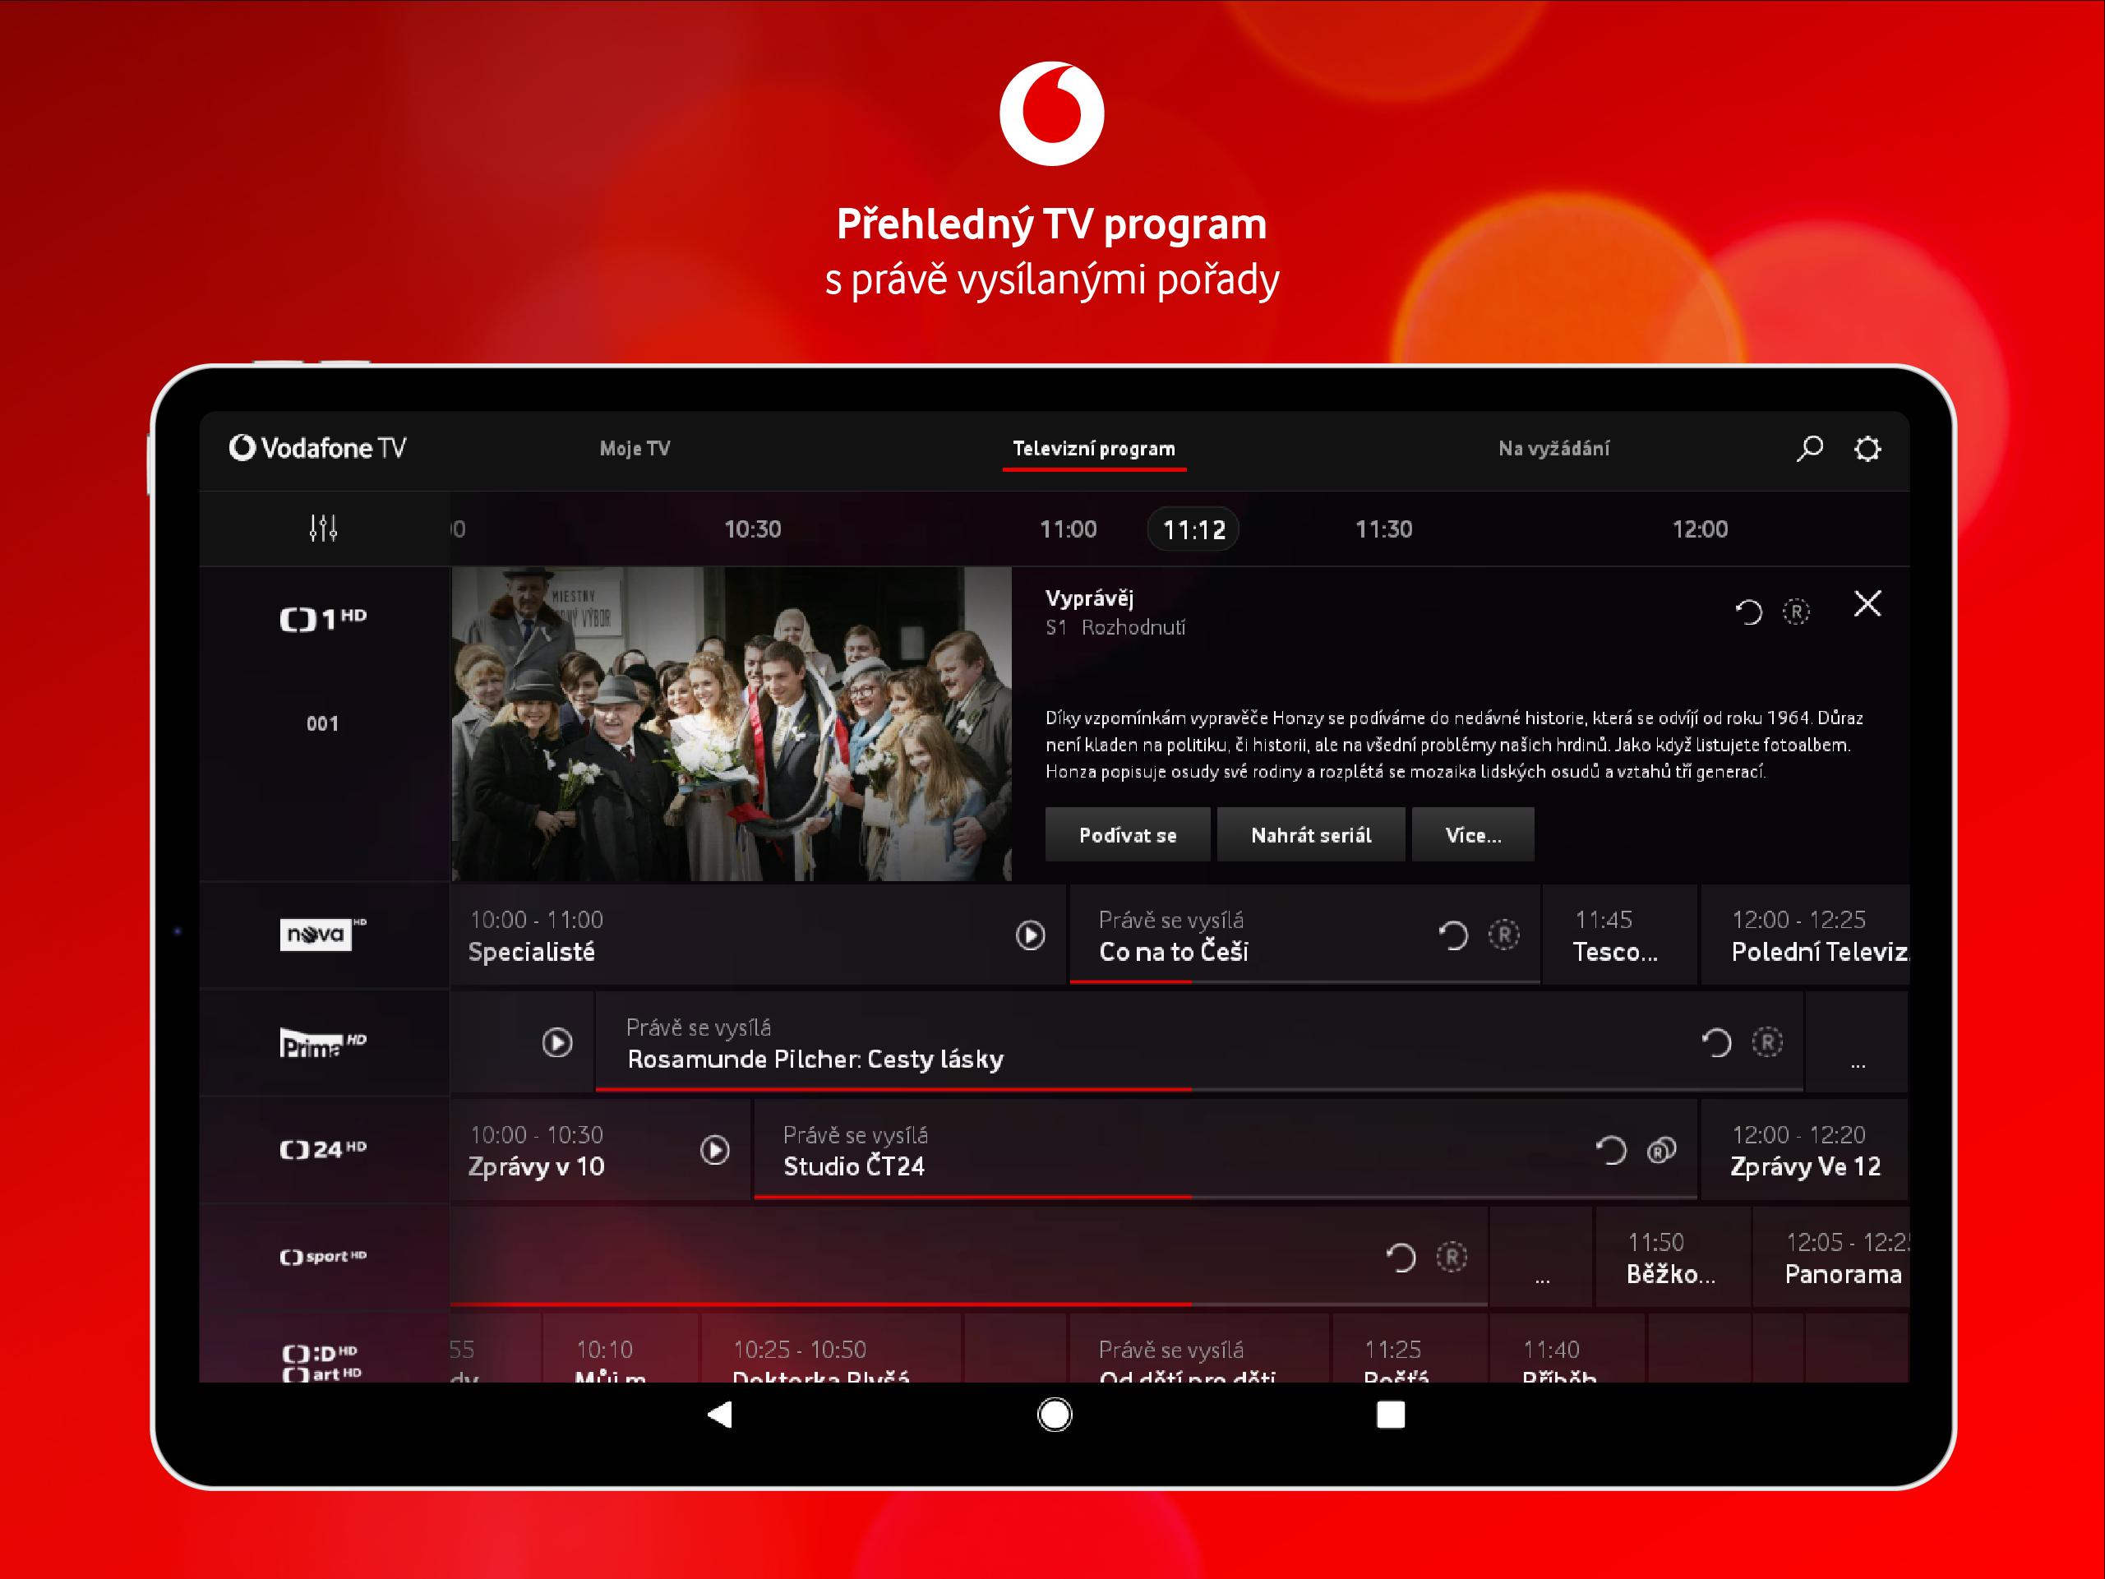Select the Nova HD channel logo
This screenshot has width=2105, height=1579.
click(x=322, y=935)
